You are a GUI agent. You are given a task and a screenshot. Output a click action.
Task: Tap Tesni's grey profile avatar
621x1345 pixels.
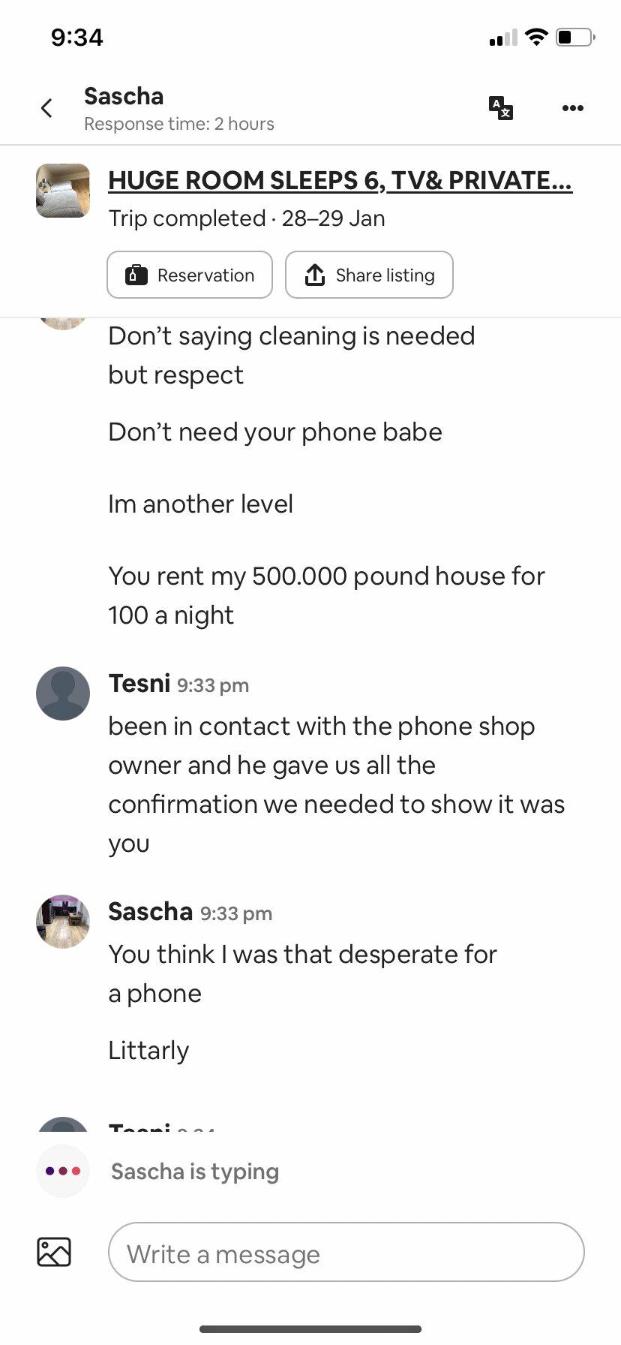point(63,694)
